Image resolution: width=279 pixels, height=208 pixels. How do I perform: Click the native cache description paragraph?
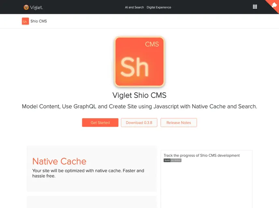[x=88, y=173]
